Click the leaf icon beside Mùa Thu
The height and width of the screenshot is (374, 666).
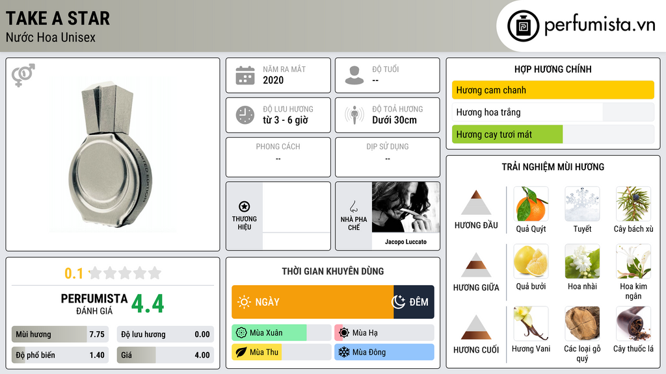click(241, 352)
